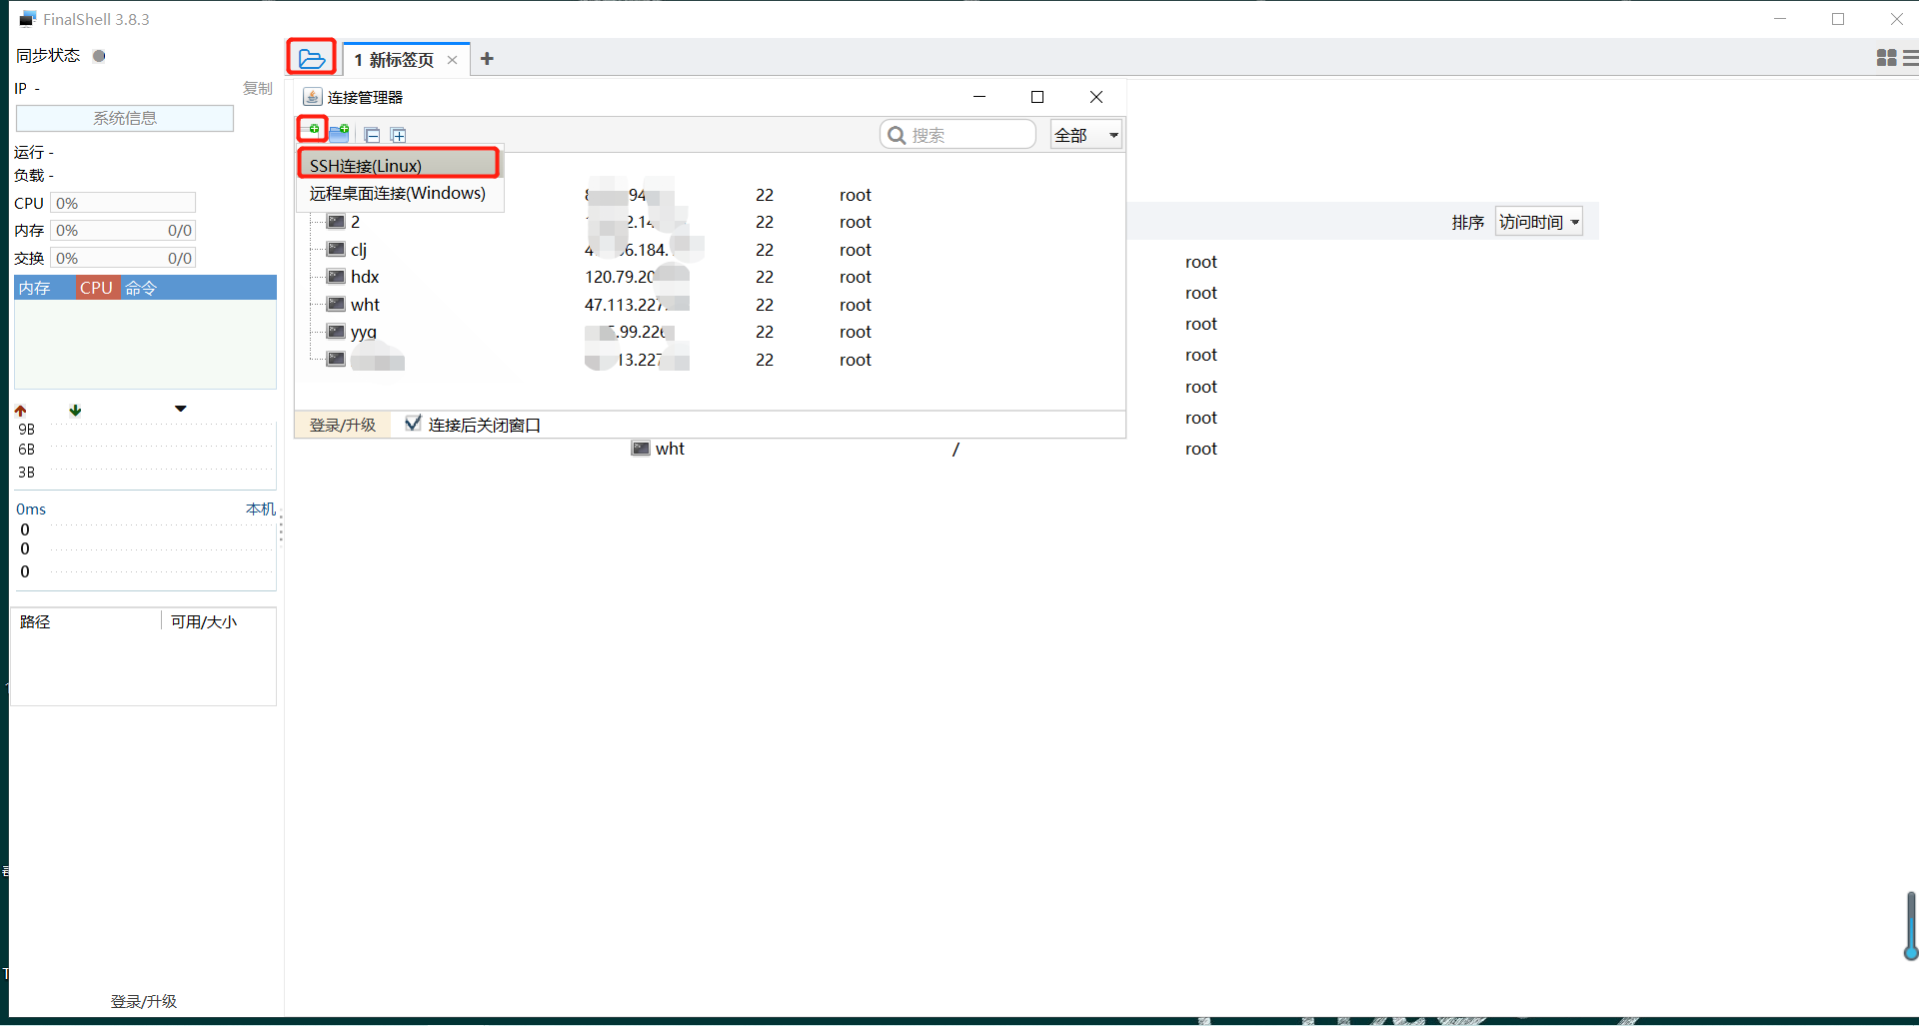This screenshot has width=1919, height=1026.
Task: Open the 访问时间 sort dropdown
Action: 1538,222
